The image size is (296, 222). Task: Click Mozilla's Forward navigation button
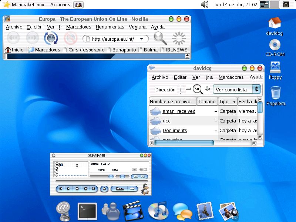(x=33, y=38)
